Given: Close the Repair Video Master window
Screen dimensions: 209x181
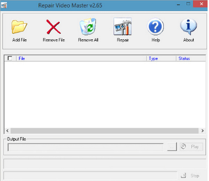Looking at the screenshot, I should [x=200, y=4].
